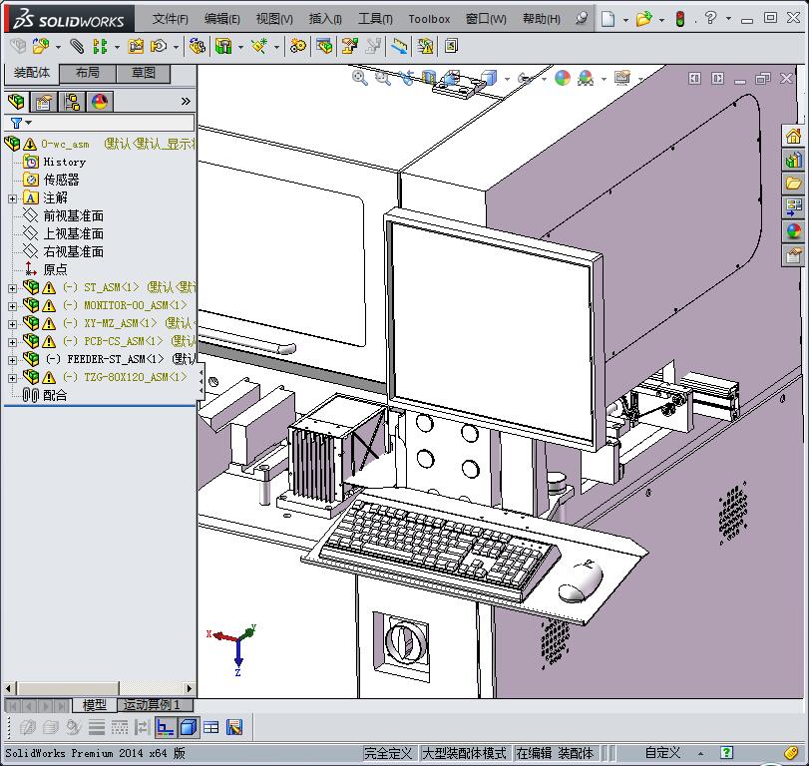This screenshot has width=809, height=766.
Task: Toggle the traffic light Rebuild icon
Action: pyautogui.click(x=680, y=19)
